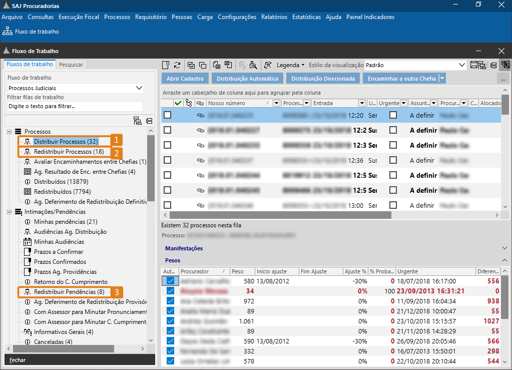Tick the checkbox of the first process row
Image resolution: width=512 pixels, height=370 pixels.
pyautogui.click(x=168, y=115)
